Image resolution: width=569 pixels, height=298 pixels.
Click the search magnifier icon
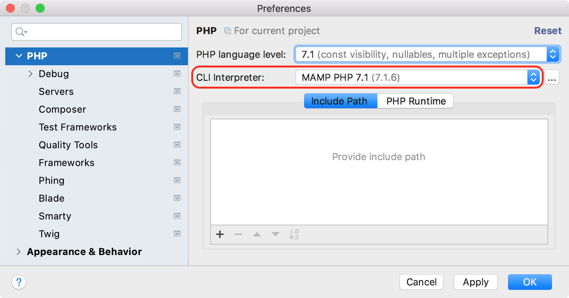coord(21,32)
